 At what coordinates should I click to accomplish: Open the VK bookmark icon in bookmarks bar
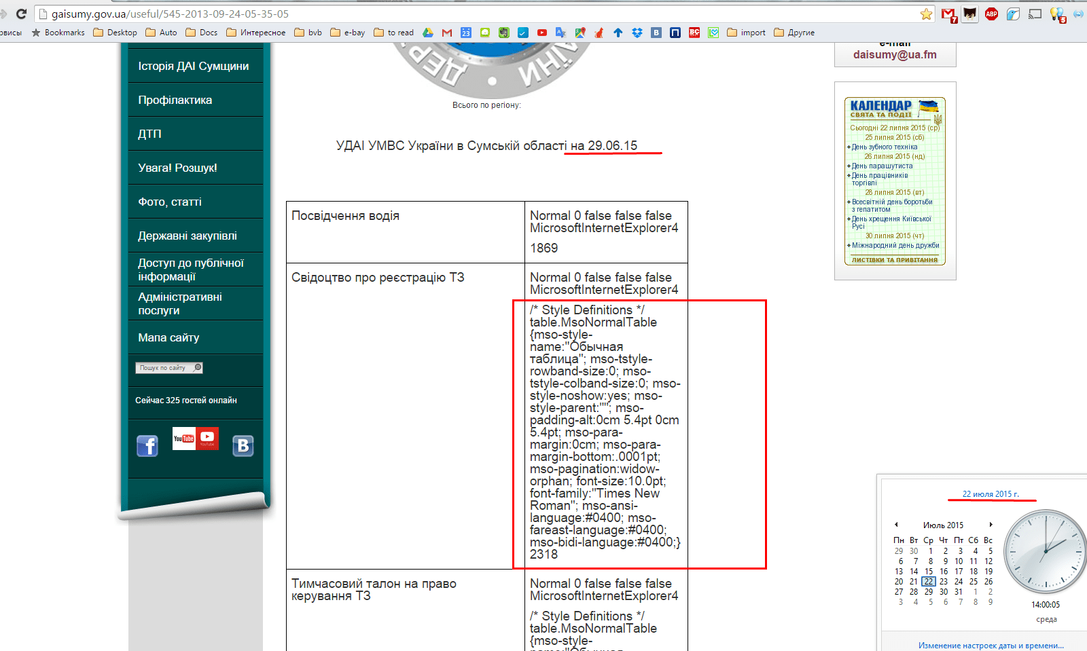(656, 33)
